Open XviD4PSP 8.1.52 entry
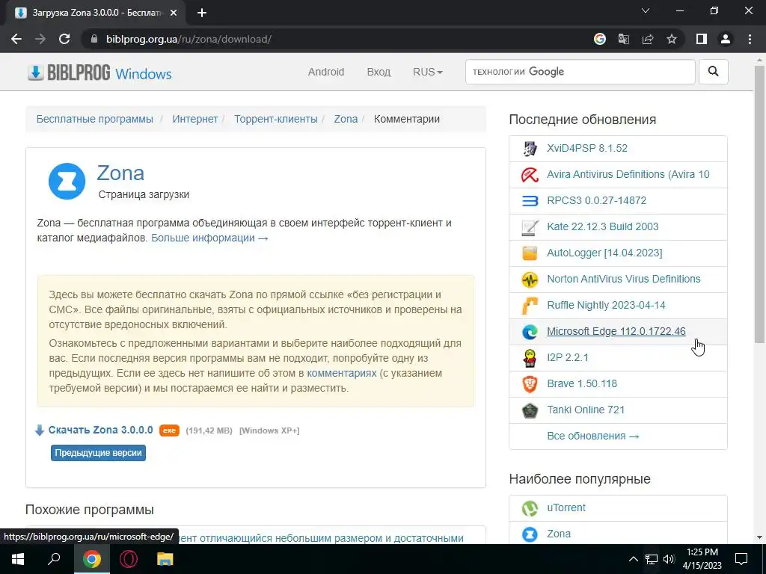The image size is (766, 574). (587, 149)
